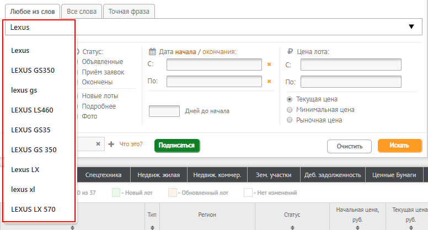The height and width of the screenshot is (230, 428).
Task: Focus the date 'С:' input field
Action: tap(214, 65)
